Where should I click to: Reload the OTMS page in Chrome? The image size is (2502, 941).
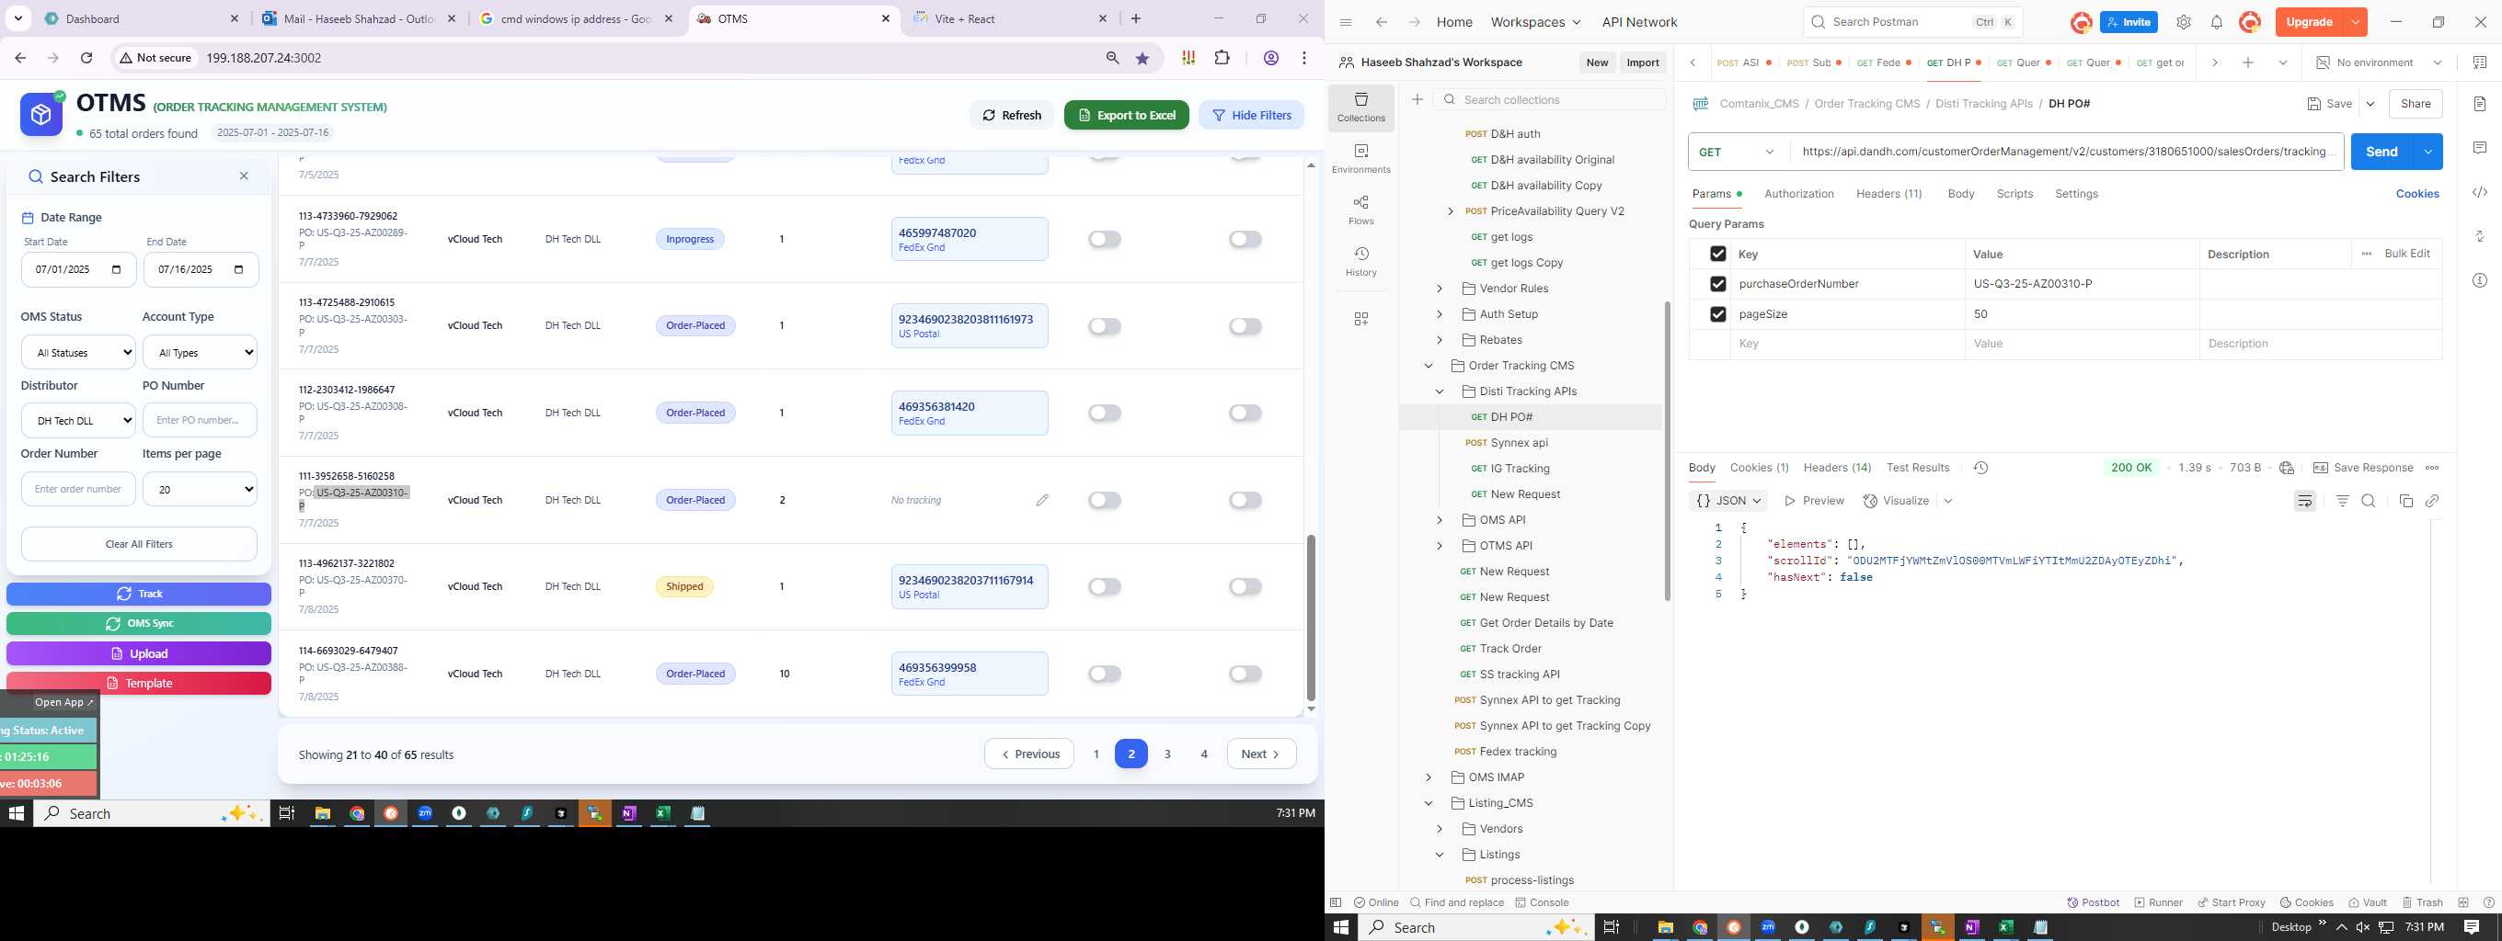coord(86,58)
